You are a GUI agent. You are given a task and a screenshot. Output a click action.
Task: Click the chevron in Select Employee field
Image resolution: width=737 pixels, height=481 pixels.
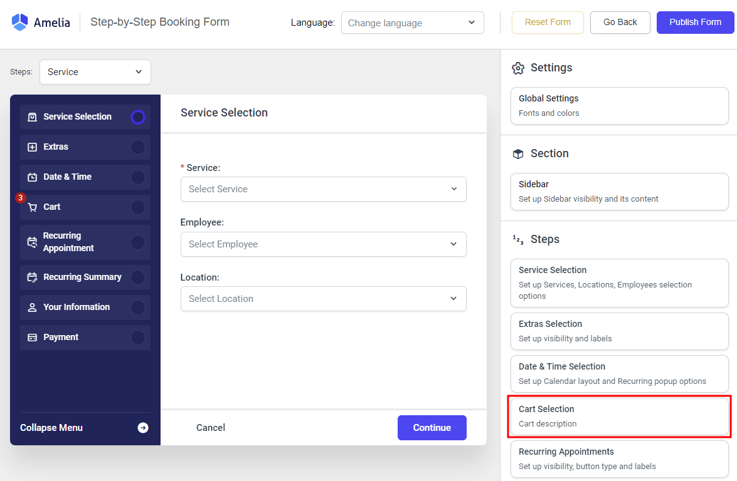coord(453,244)
